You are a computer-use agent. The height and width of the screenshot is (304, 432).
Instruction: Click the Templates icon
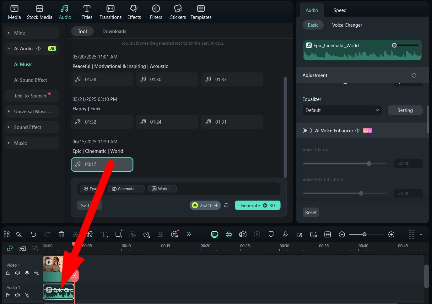[x=201, y=8]
